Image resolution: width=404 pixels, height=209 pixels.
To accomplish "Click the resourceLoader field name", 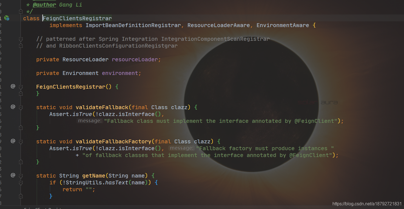I will point(135,59).
